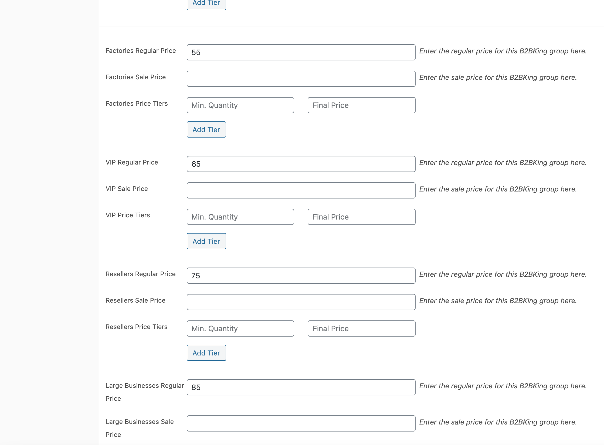
Task: Click the sale price hint beside Large Businesses Sale Price
Action: tap(498, 422)
